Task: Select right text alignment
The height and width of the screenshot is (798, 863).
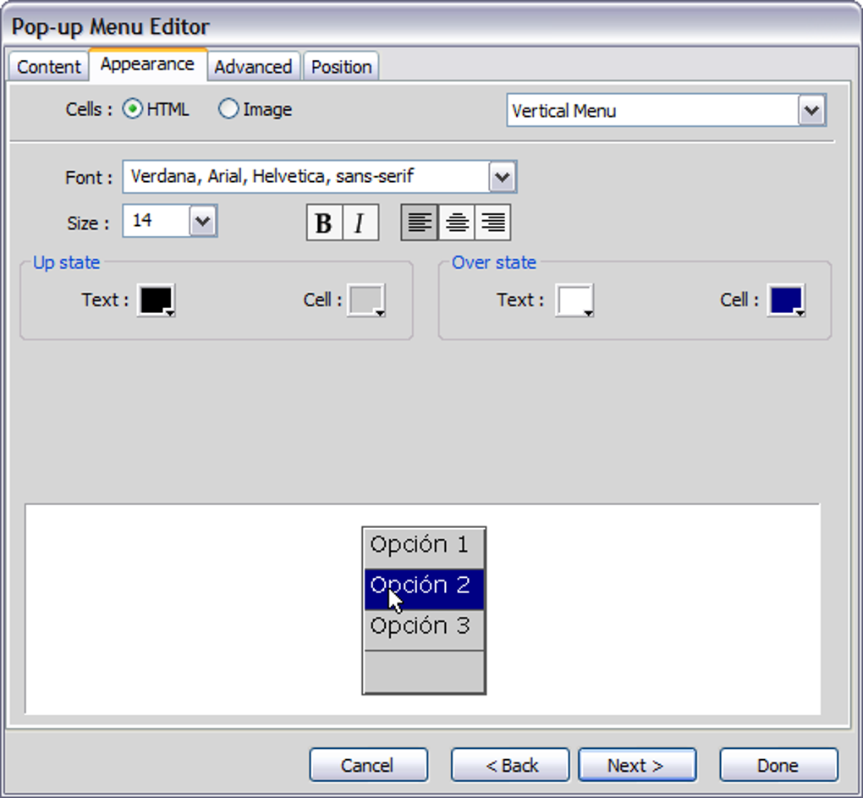Action: pyautogui.click(x=492, y=223)
